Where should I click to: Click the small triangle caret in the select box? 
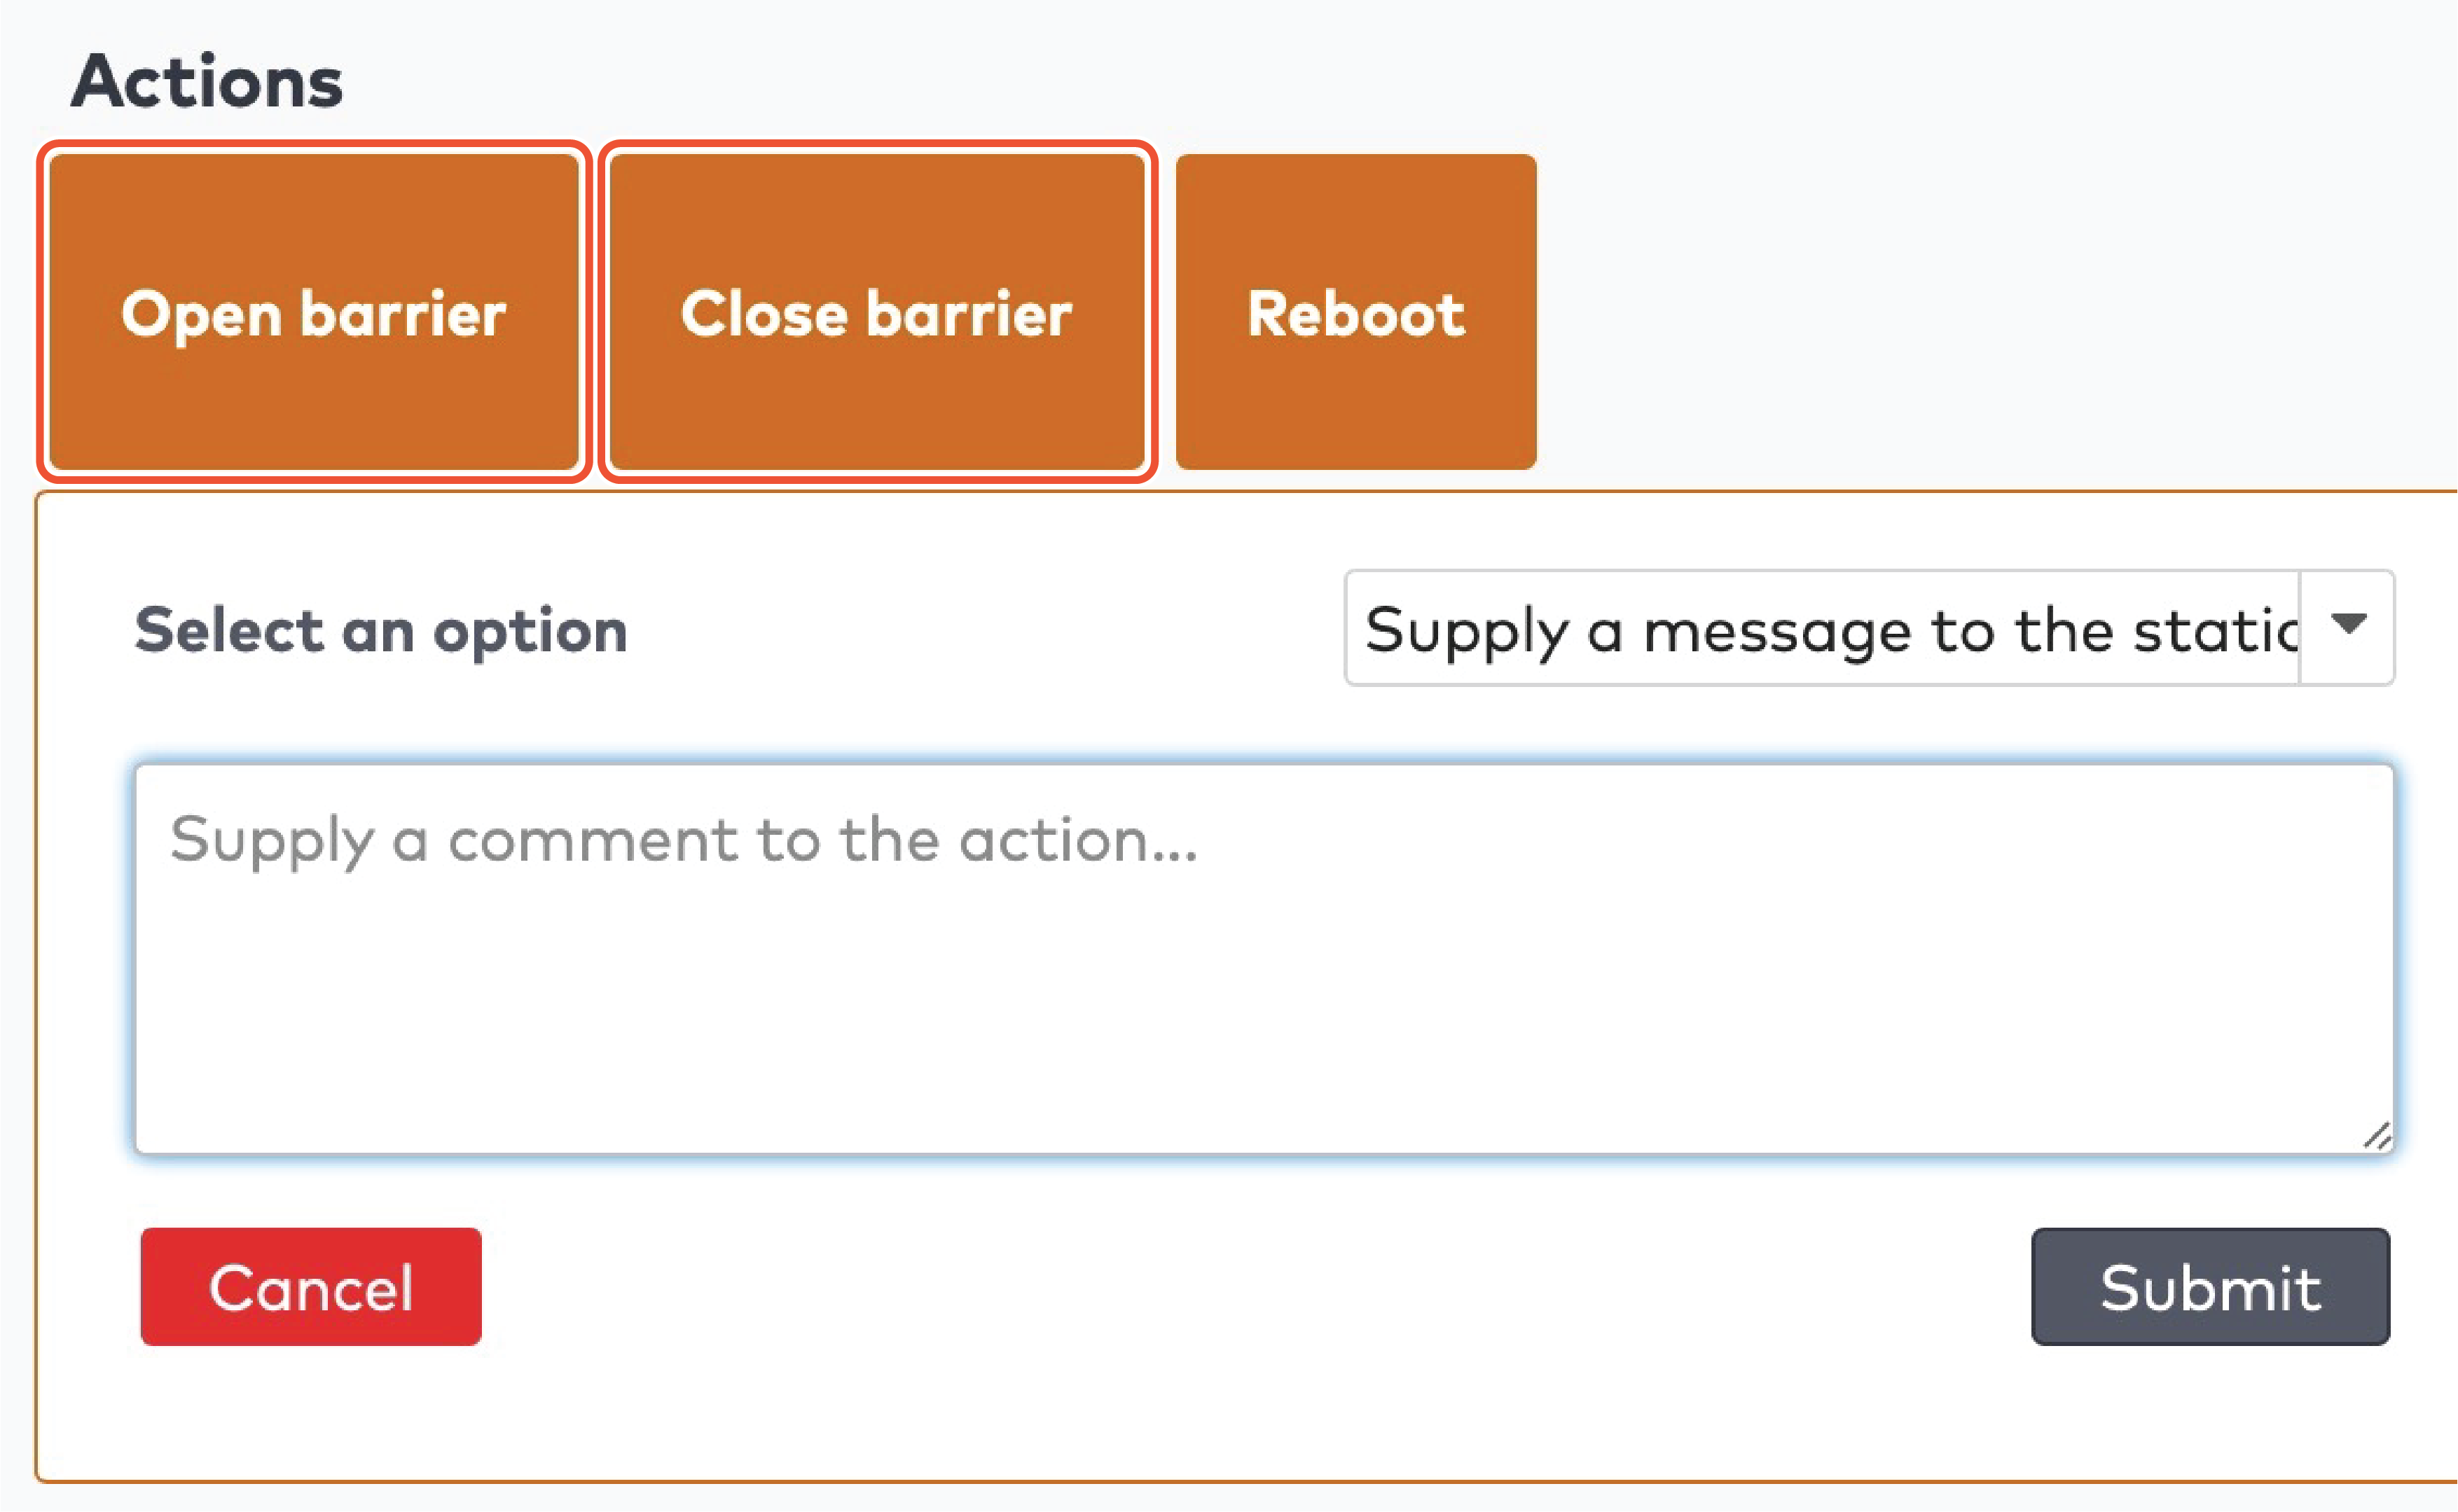click(x=2347, y=624)
